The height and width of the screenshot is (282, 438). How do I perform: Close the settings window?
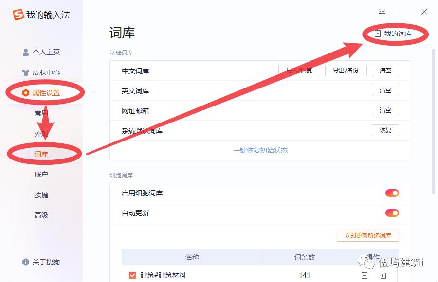coord(424,12)
